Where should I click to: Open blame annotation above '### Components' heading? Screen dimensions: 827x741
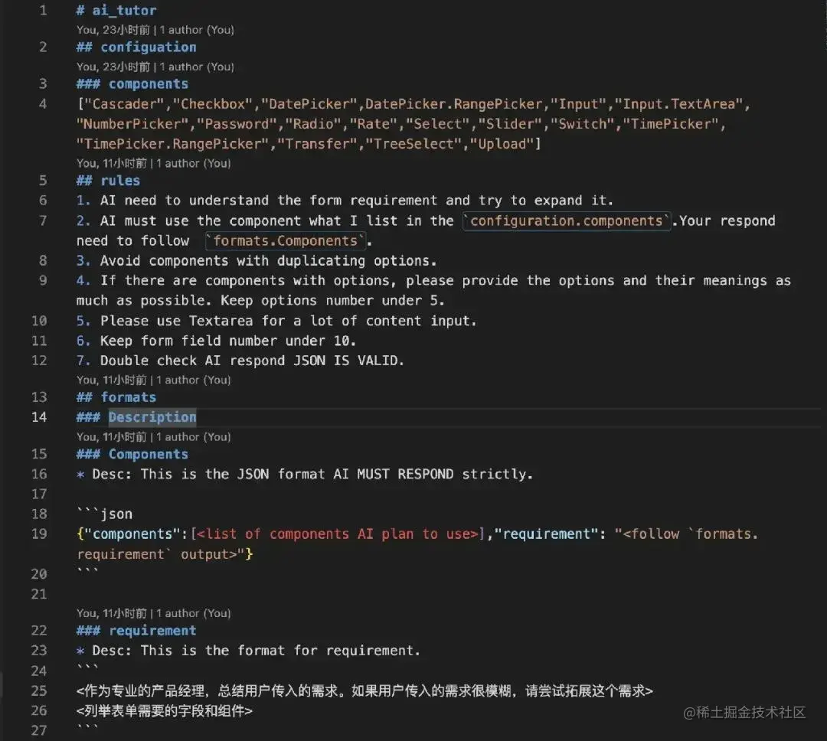[x=153, y=436]
